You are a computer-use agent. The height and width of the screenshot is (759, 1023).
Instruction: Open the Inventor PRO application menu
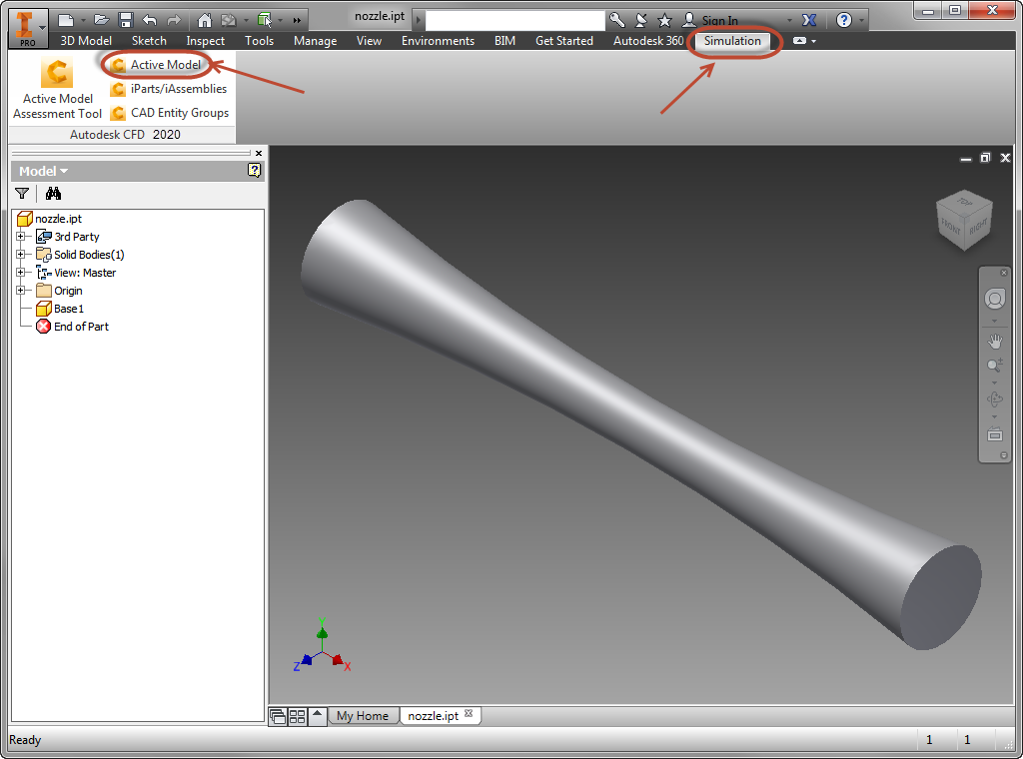tap(27, 29)
